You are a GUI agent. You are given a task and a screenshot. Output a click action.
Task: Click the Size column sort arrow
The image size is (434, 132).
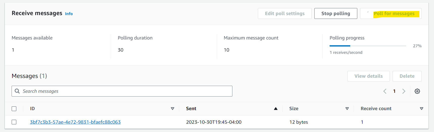tap(347, 109)
